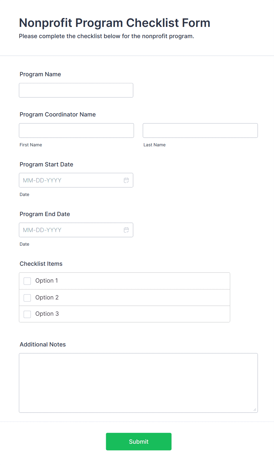274x465 pixels.
Task: Check the Option 1 checkbox
Action: click(x=27, y=281)
